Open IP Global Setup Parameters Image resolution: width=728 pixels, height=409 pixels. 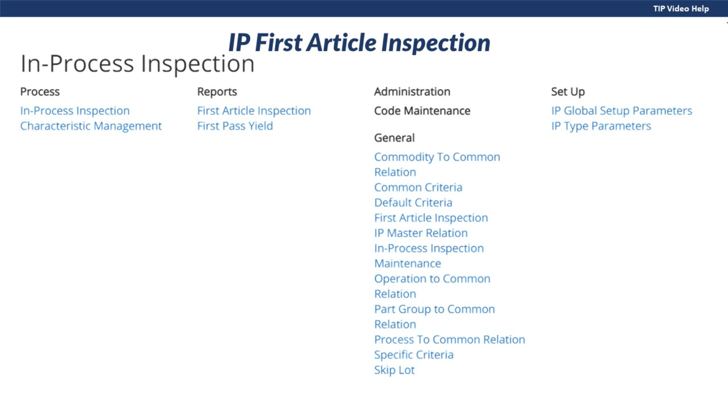621,111
